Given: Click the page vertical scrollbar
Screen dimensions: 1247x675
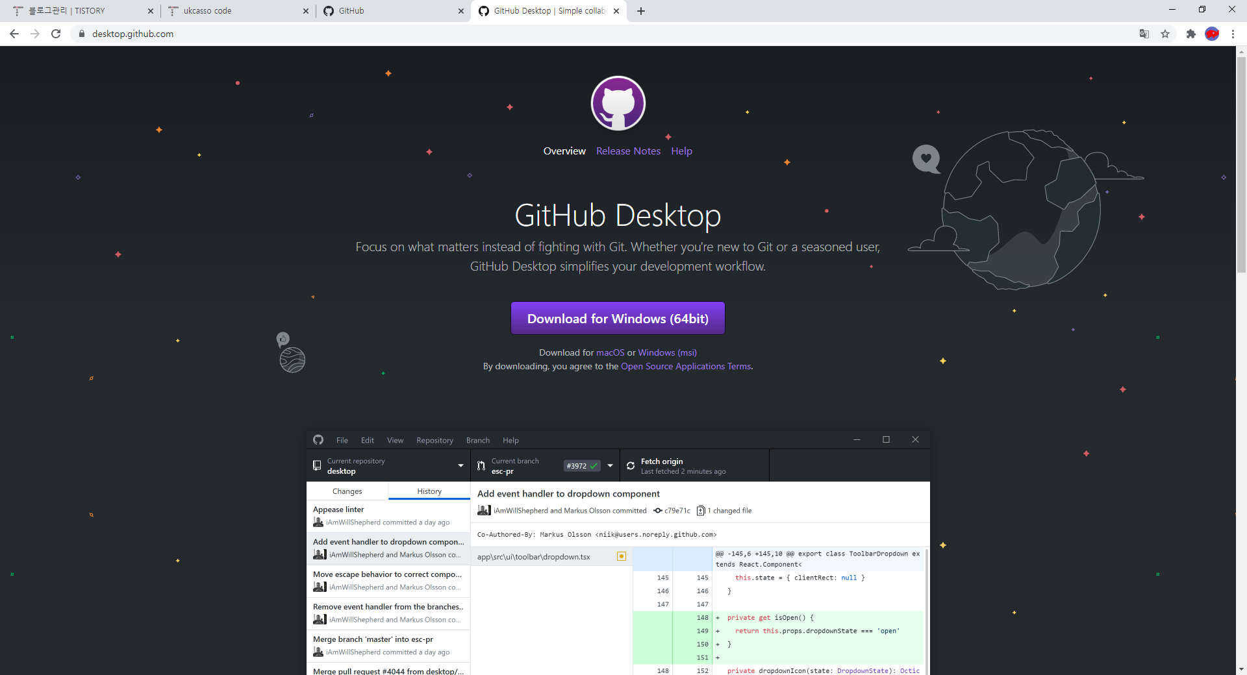Looking at the screenshot, I should pyautogui.click(x=1241, y=165).
